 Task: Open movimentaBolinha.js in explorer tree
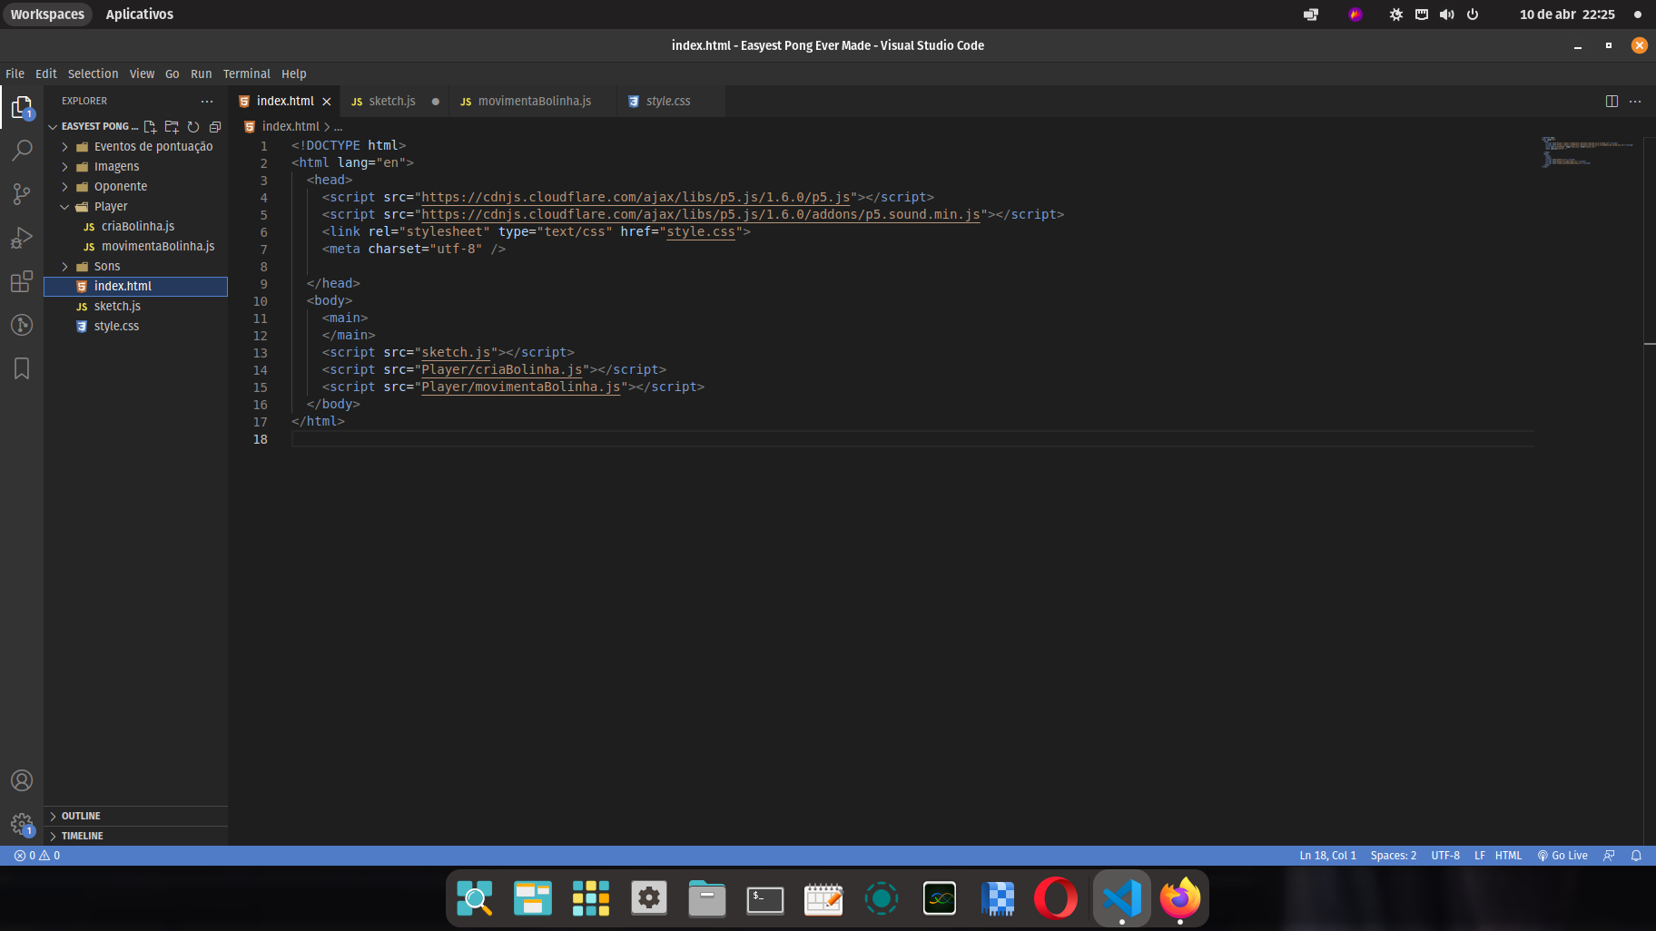pyautogui.click(x=136, y=247)
